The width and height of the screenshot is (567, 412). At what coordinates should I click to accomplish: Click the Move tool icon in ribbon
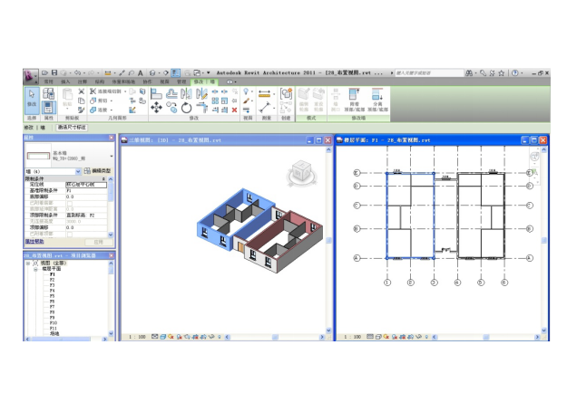point(156,107)
